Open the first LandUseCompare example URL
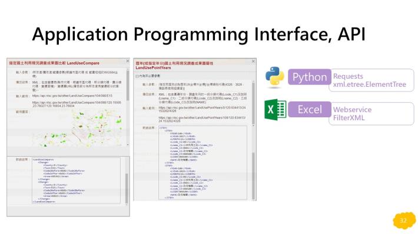 pyautogui.click(x=72, y=96)
